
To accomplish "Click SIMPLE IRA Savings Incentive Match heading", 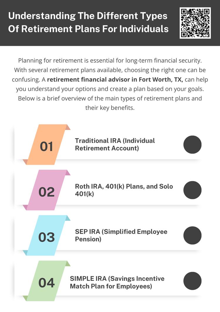I will tap(117, 282).
